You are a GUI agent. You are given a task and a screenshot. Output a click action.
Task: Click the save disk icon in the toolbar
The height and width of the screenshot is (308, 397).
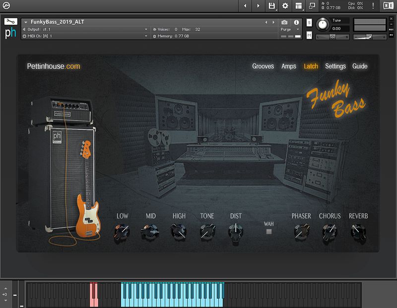pos(271,5)
